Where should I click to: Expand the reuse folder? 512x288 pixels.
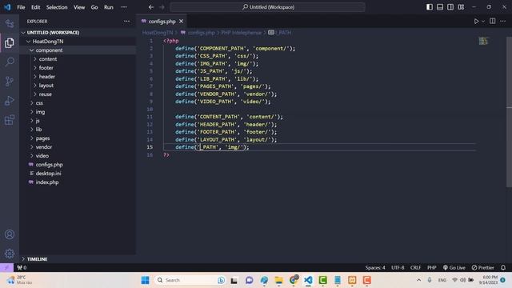(45, 94)
